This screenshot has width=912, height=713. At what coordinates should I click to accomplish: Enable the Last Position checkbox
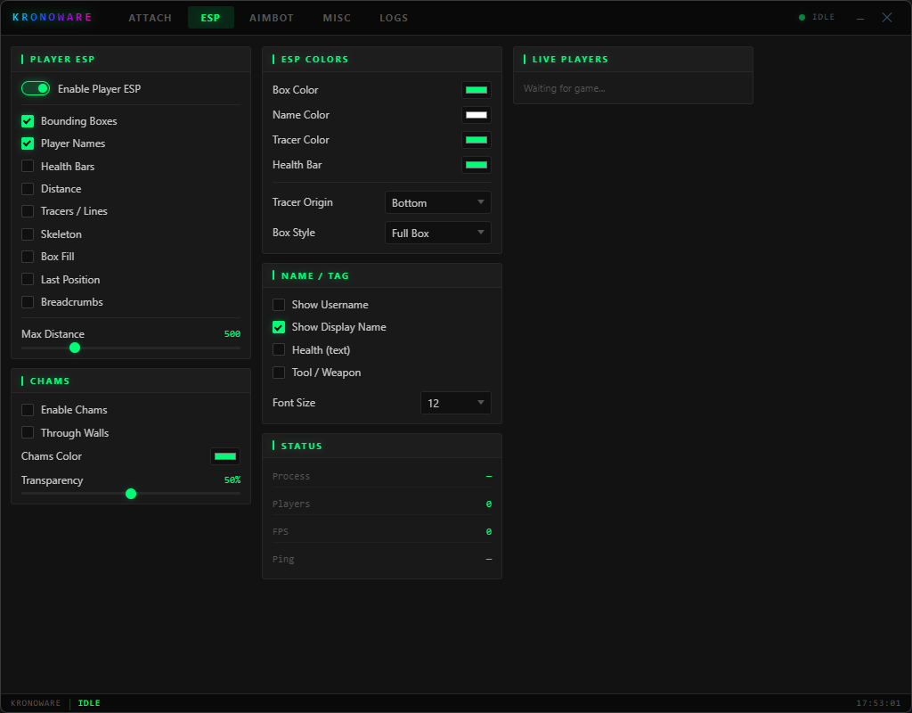tap(28, 279)
